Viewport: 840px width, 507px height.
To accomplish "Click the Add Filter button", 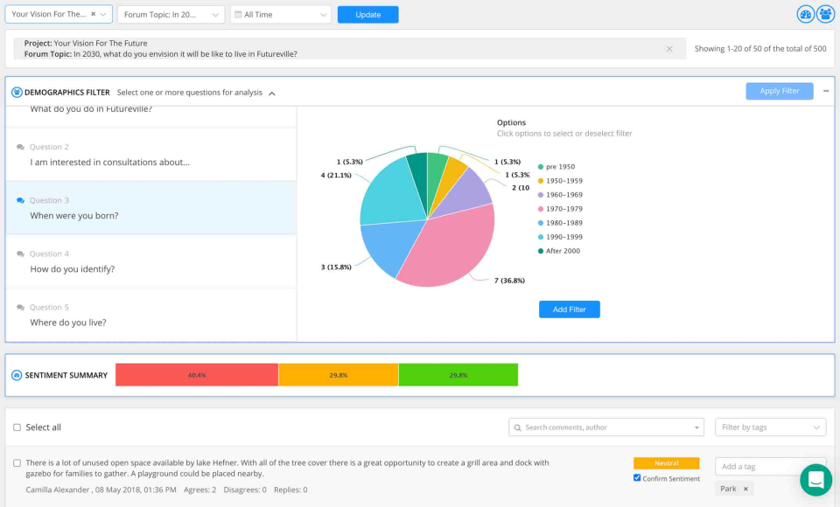I will pyautogui.click(x=569, y=309).
